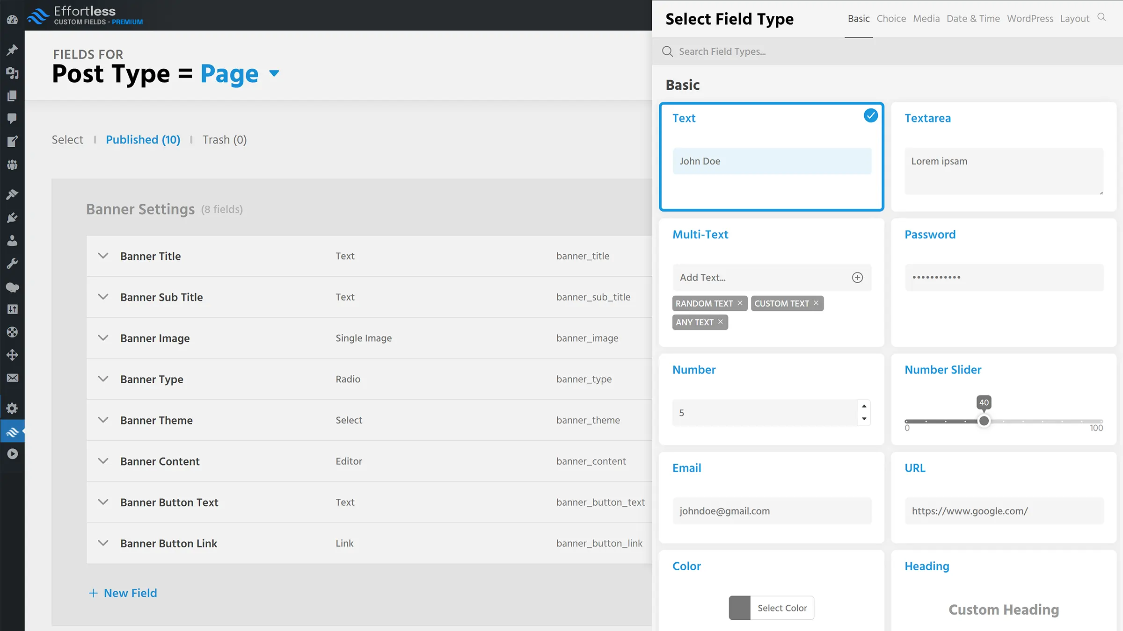
Task: Select the Text field type card
Action: click(x=771, y=157)
